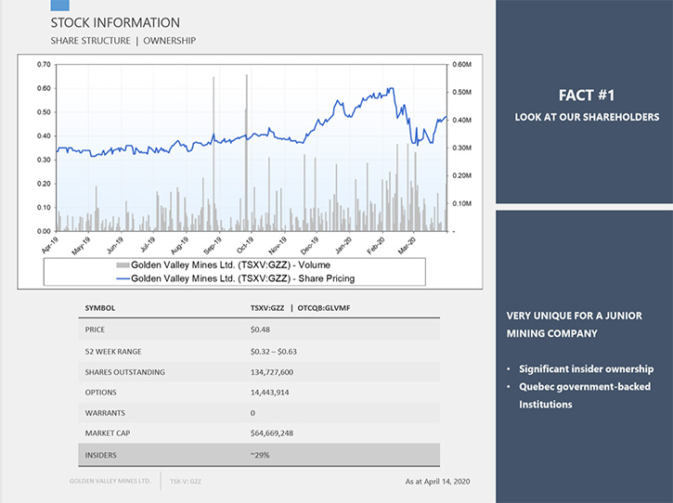Screen dimensions: 673x503
Task: Click the 0.60M volume axis value
Action: click(x=462, y=64)
